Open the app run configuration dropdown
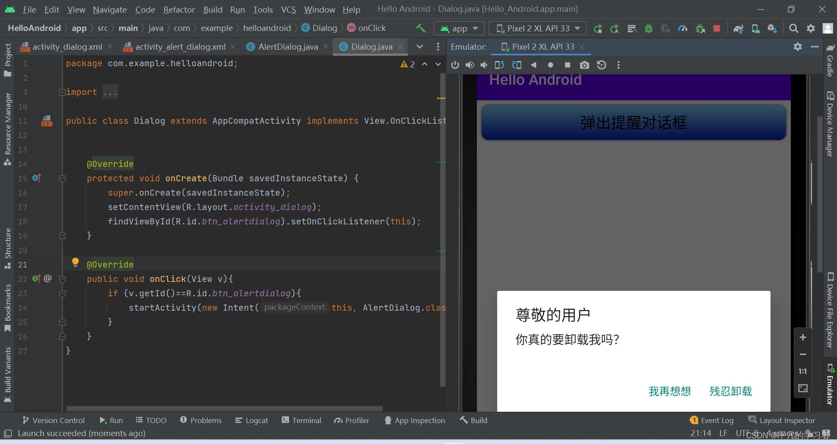 click(459, 28)
